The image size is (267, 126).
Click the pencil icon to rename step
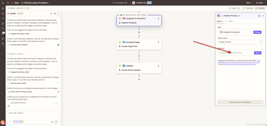point(239,16)
